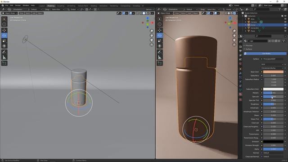This screenshot has width=288, height=162.
Task: Hide the Camera object in outliner
Action: (285, 22)
